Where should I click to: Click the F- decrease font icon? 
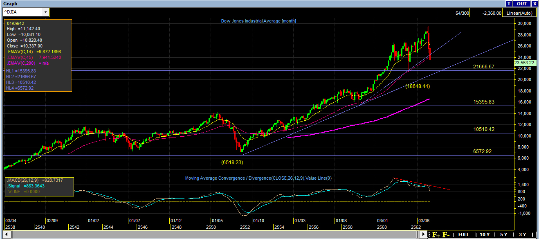pos(446,234)
